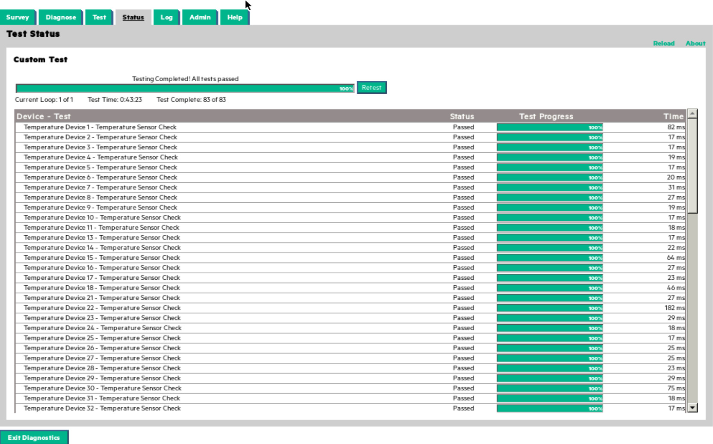Click the '20 ms' time value
The width and height of the screenshot is (713, 444).
(x=676, y=178)
